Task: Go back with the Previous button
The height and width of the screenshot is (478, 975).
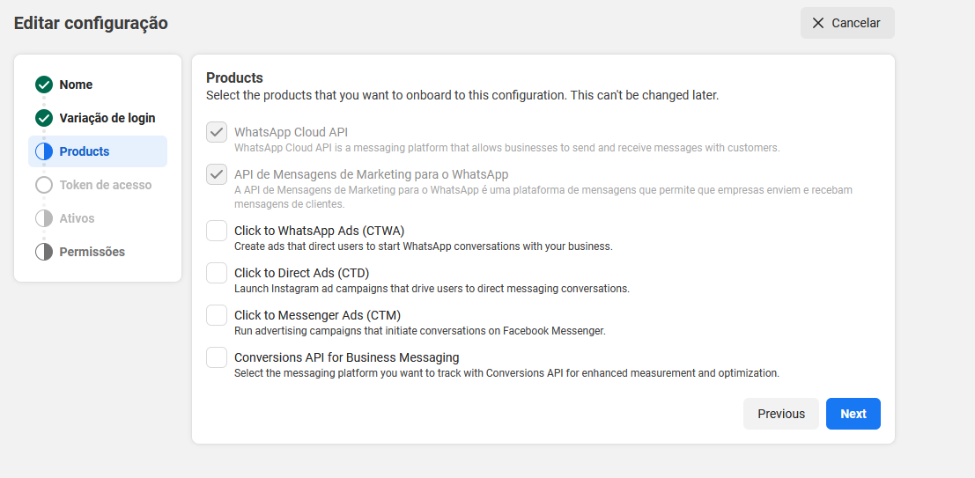Action: 780,414
